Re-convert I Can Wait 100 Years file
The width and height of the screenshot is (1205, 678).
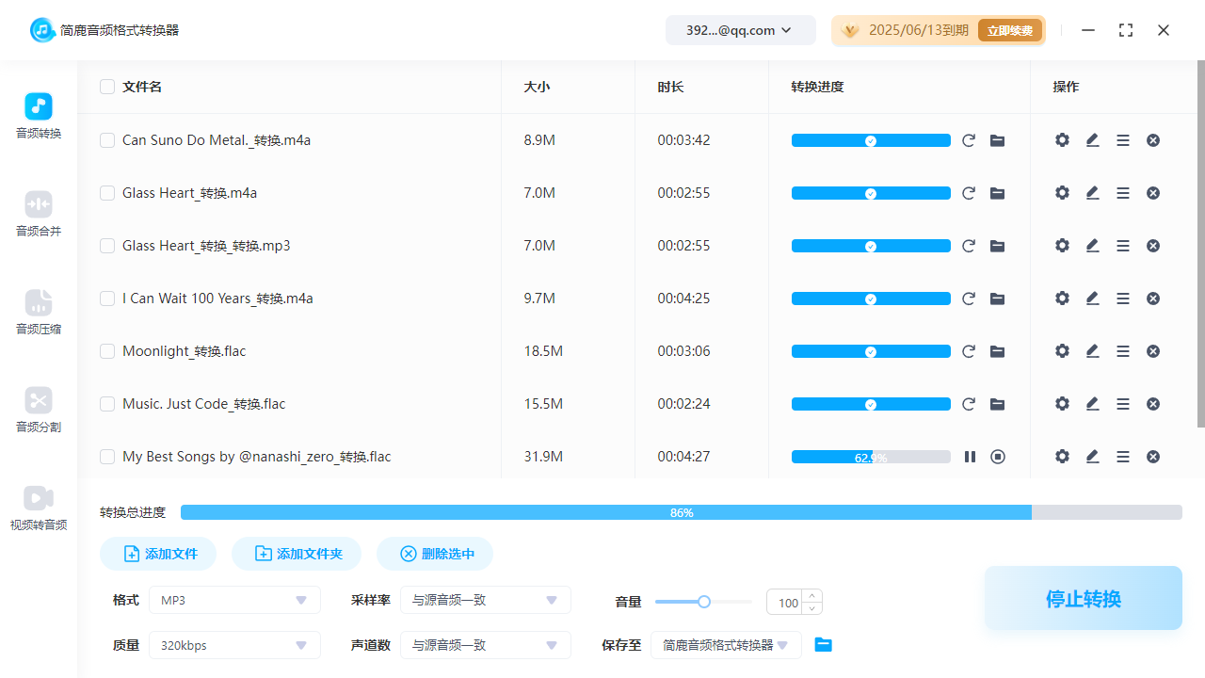click(x=969, y=299)
